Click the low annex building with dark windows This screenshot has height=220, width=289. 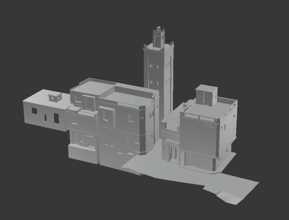46,110
